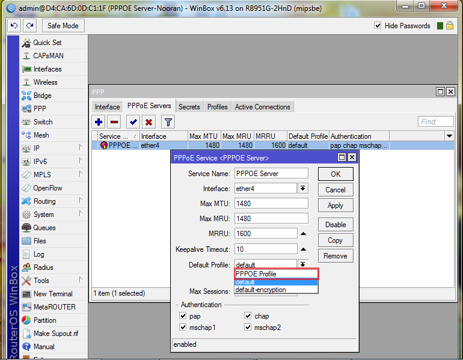Click Remove button in dialog

click(336, 256)
